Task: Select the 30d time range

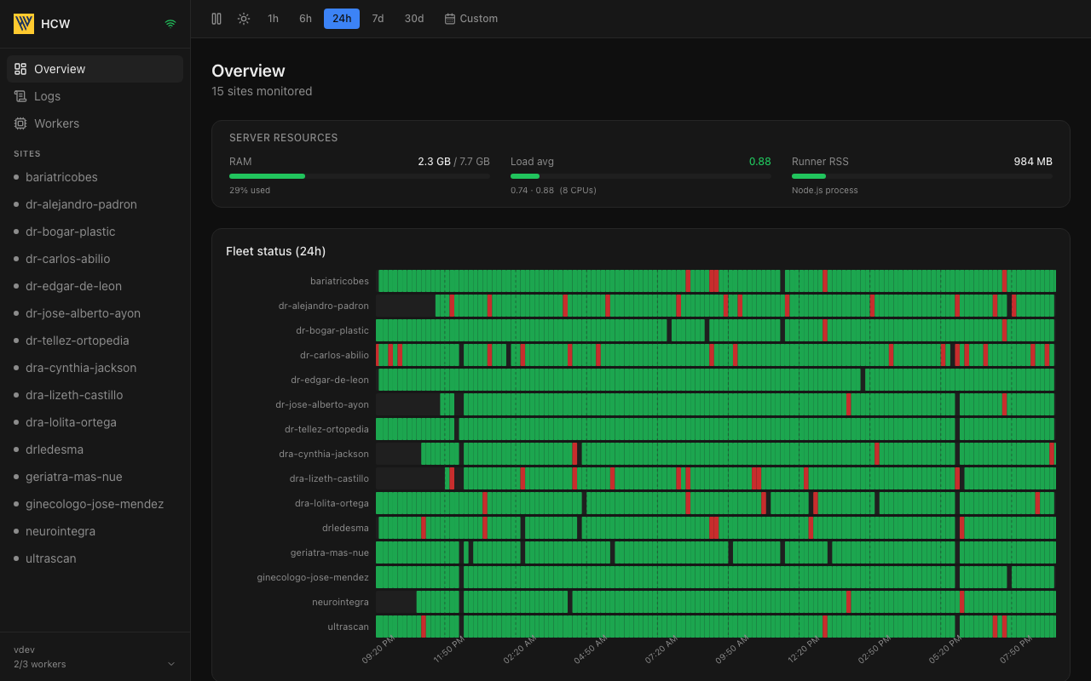Action: pyautogui.click(x=414, y=19)
